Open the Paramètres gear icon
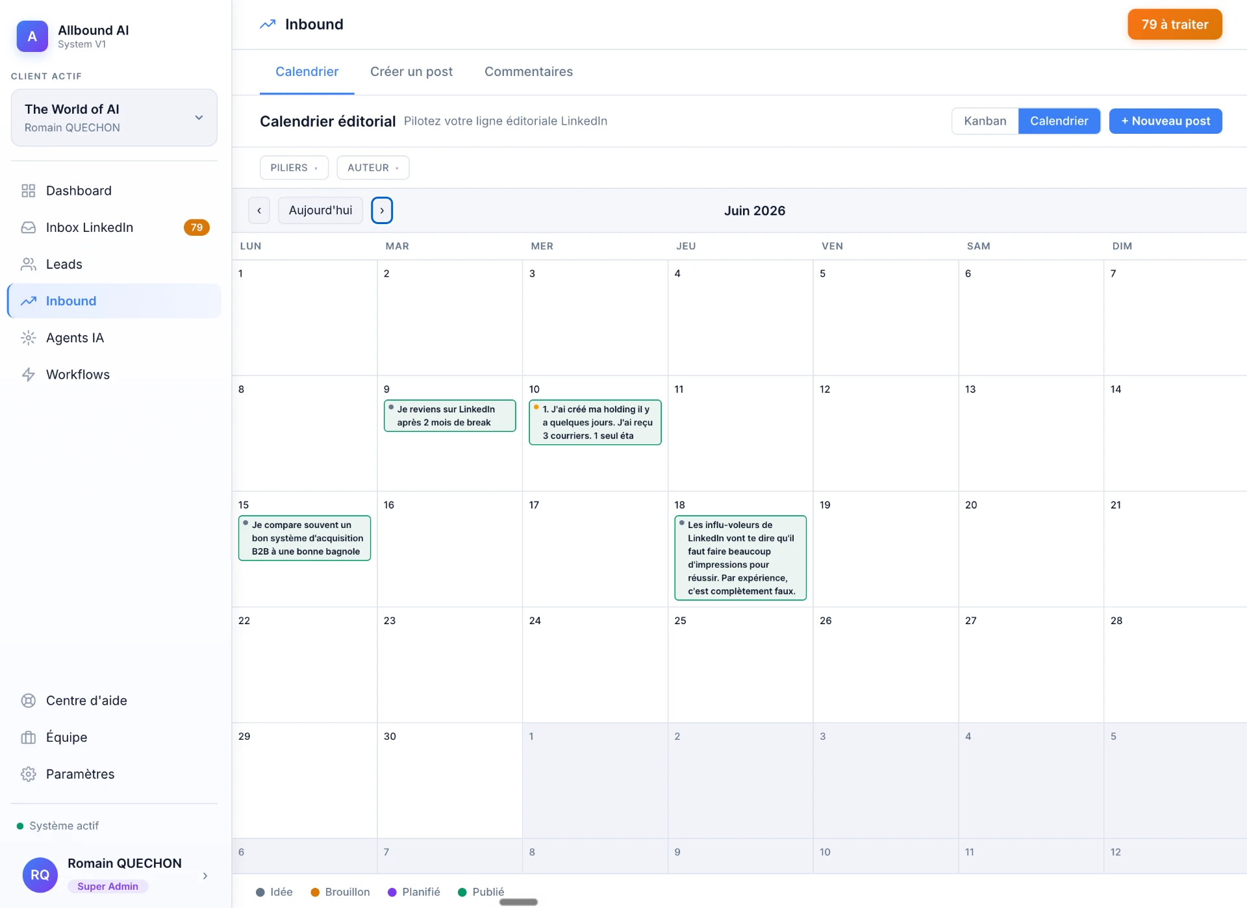Image resolution: width=1247 pixels, height=908 pixels. 29,774
